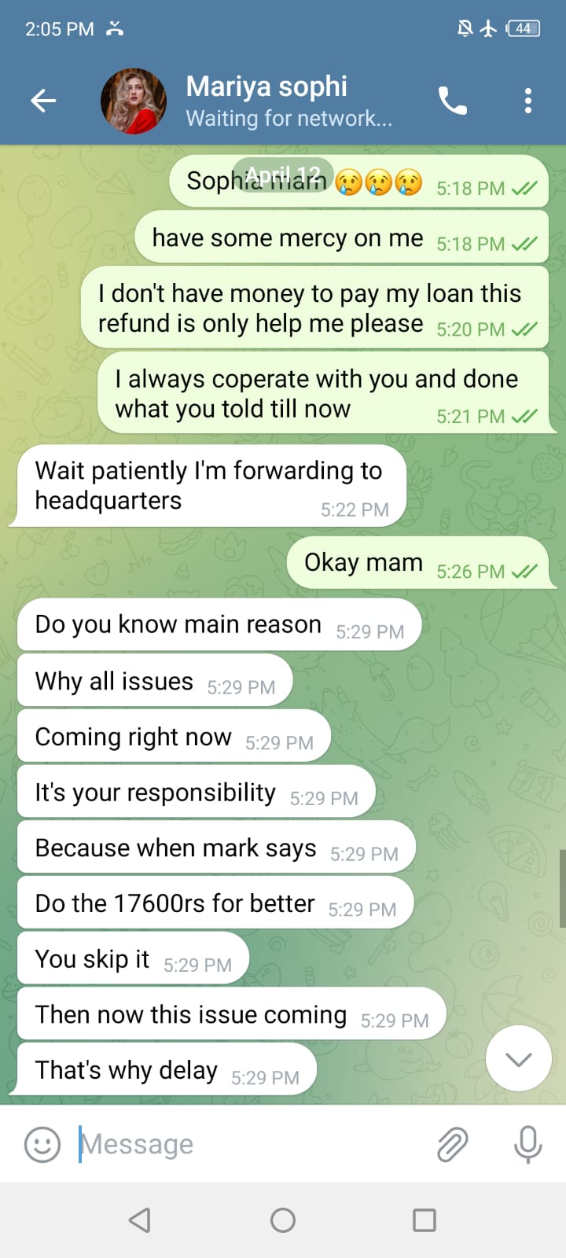Image resolution: width=566 pixels, height=1258 pixels.
Task: Start a voice call with the phone icon
Action: tap(453, 101)
